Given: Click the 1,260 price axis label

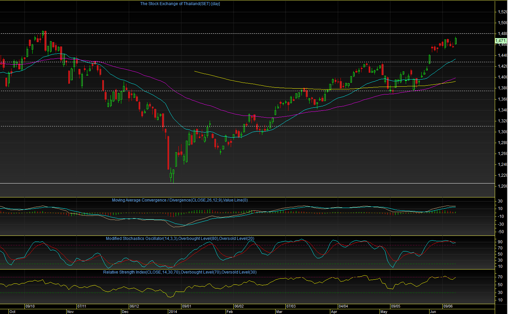Looking at the screenshot, I should [503, 154].
